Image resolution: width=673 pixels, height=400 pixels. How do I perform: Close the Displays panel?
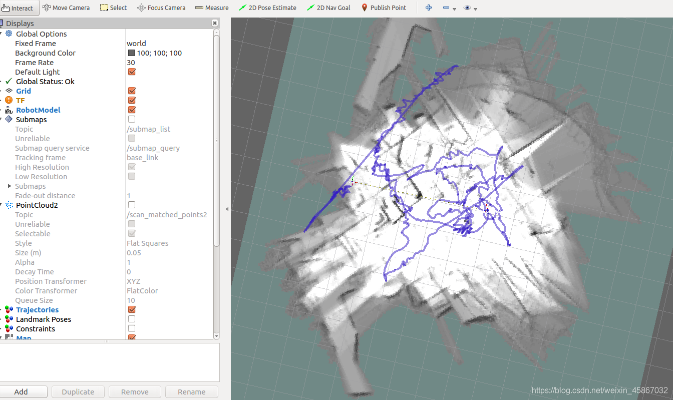coord(215,23)
